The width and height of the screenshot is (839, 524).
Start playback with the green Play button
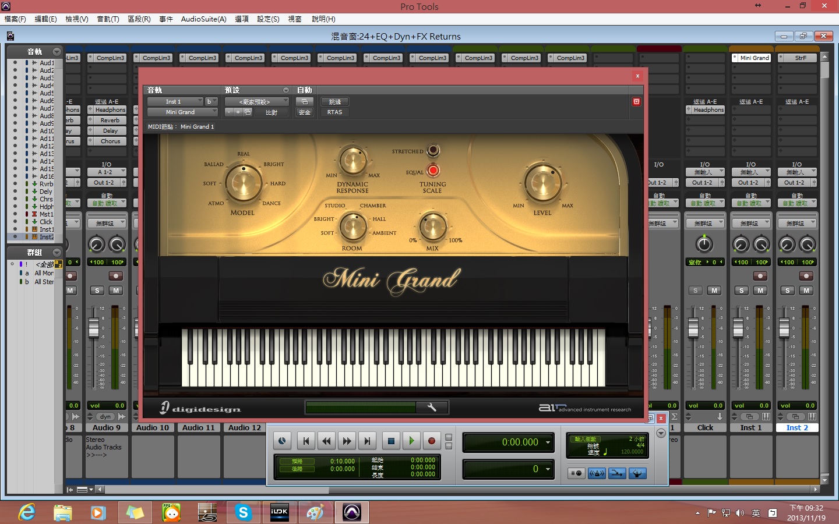tap(411, 441)
